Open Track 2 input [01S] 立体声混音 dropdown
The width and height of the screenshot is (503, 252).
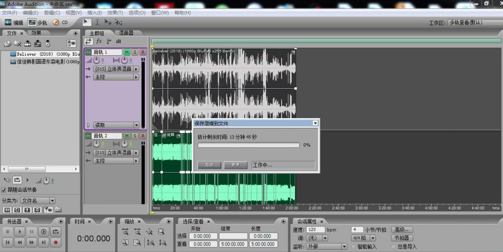116,153
